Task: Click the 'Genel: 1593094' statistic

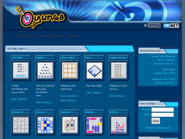Action: click(x=166, y=60)
